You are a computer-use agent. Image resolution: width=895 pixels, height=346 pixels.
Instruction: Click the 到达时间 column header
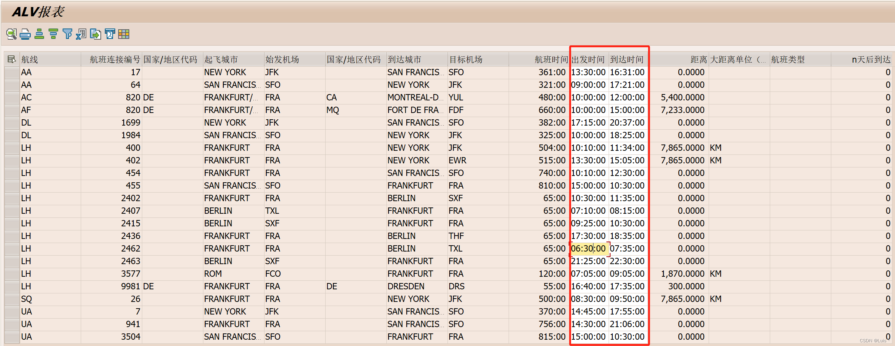628,59
